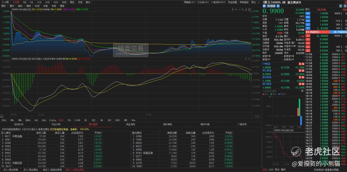Click the blue 窝 warrant icon under stock name
The width and height of the screenshot is (347, 172).
(264, 6)
